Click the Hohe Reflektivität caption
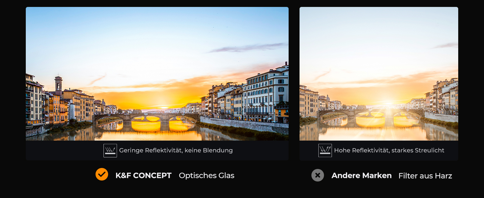This screenshot has height=198, width=484. coord(389,150)
